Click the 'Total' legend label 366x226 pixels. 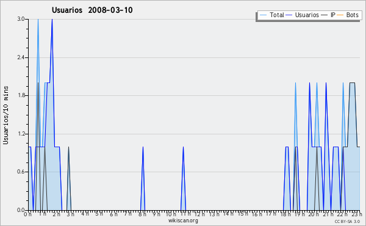pyautogui.click(x=277, y=15)
